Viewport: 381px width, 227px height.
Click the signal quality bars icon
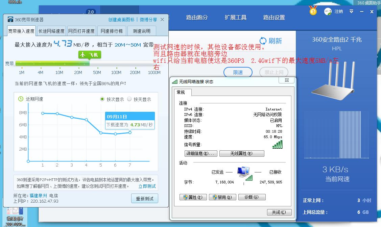click(x=278, y=145)
